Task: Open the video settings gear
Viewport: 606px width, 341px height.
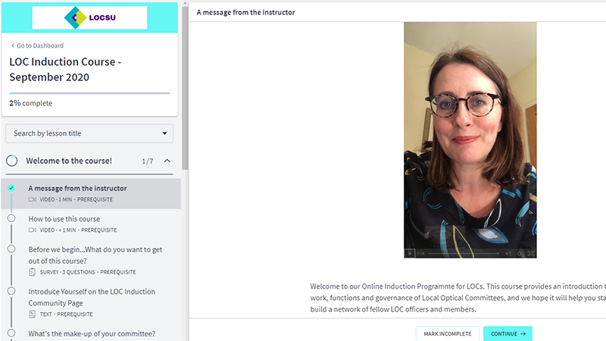Action: pos(520,254)
